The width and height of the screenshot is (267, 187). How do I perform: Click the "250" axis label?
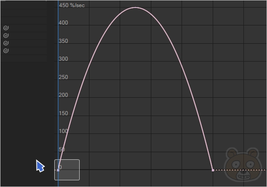63,77
